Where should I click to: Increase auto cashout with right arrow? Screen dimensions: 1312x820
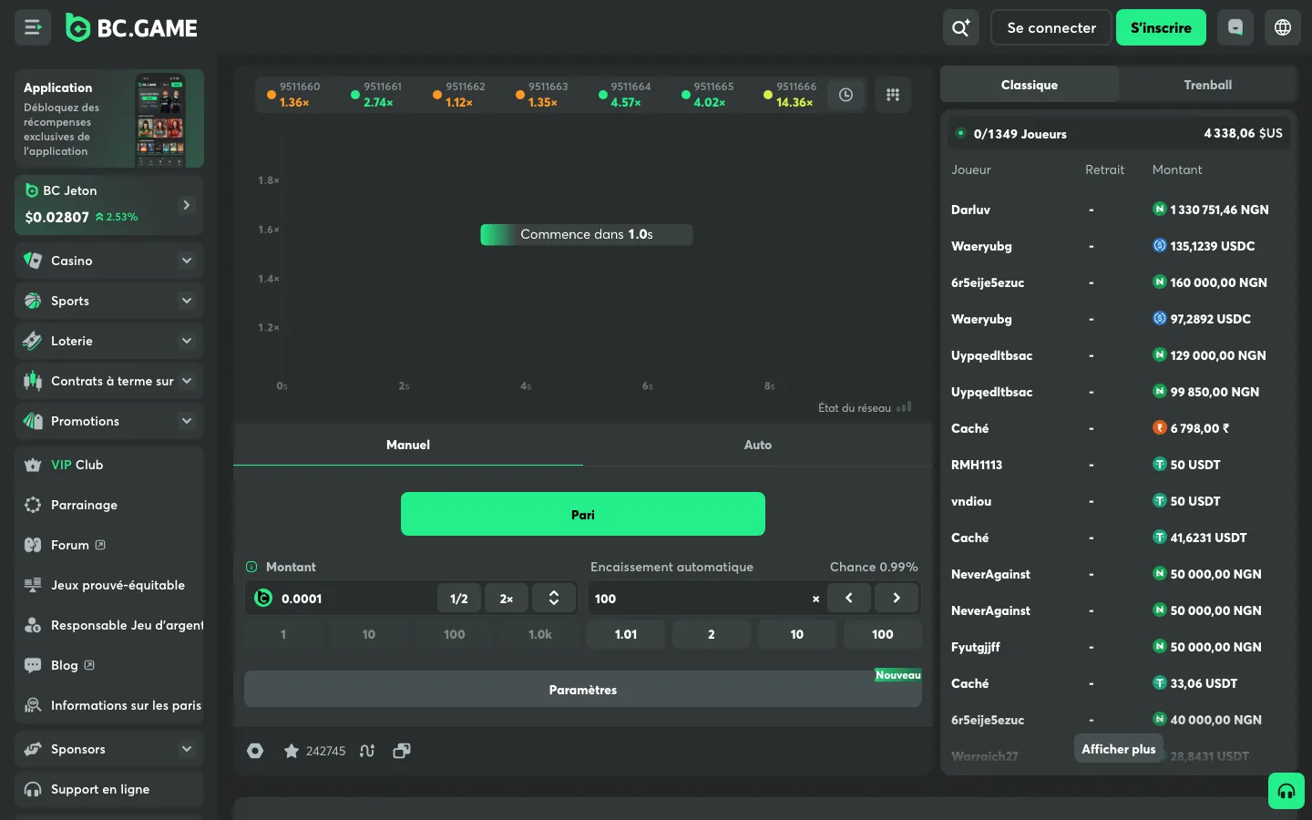pos(897,598)
